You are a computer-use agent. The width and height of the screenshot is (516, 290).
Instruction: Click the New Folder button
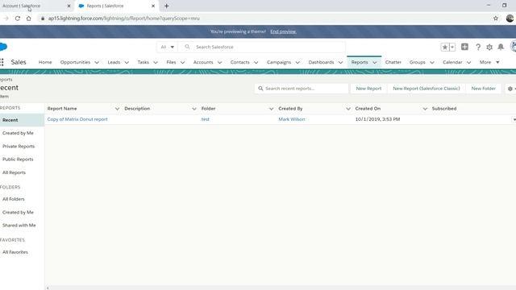click(484, 89)
